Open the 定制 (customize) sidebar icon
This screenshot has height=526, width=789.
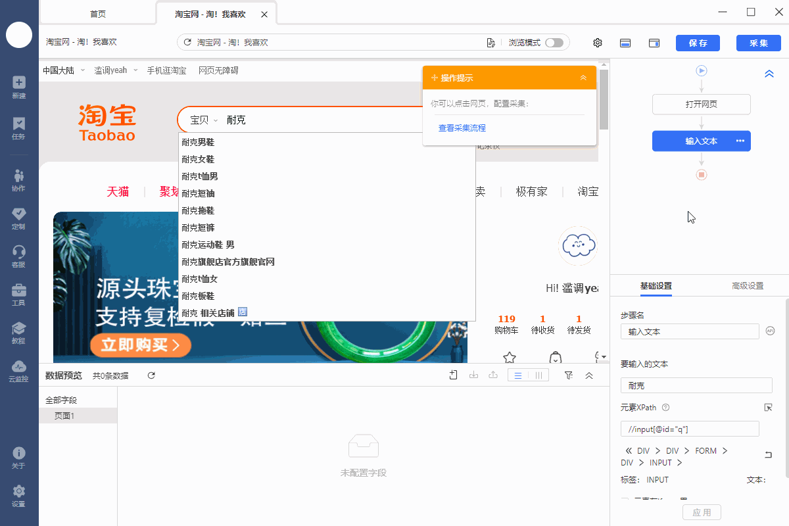[x=19, y=214]
